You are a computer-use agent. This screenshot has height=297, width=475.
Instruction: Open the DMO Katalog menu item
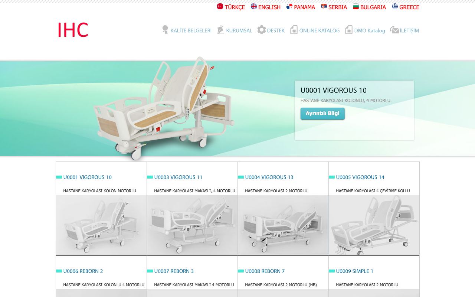[370, 30]
